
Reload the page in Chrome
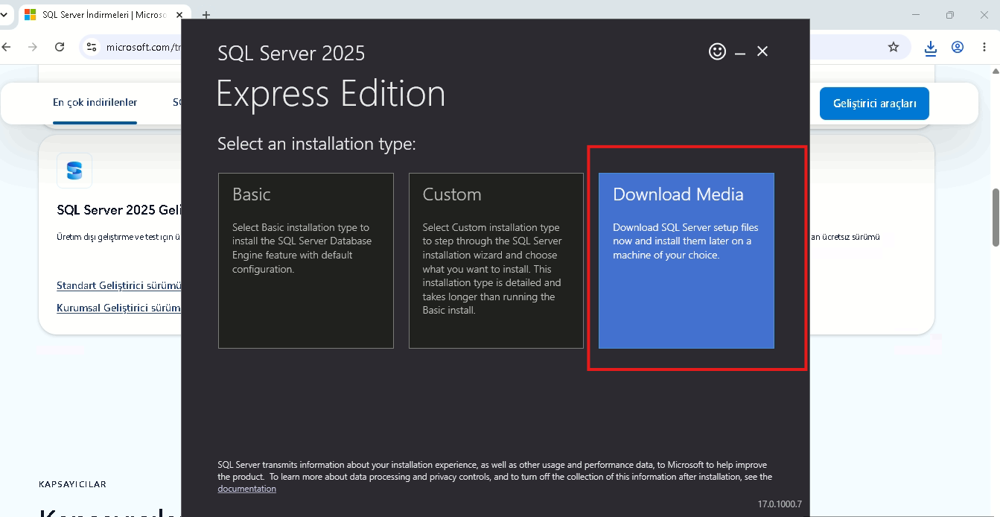60,47
